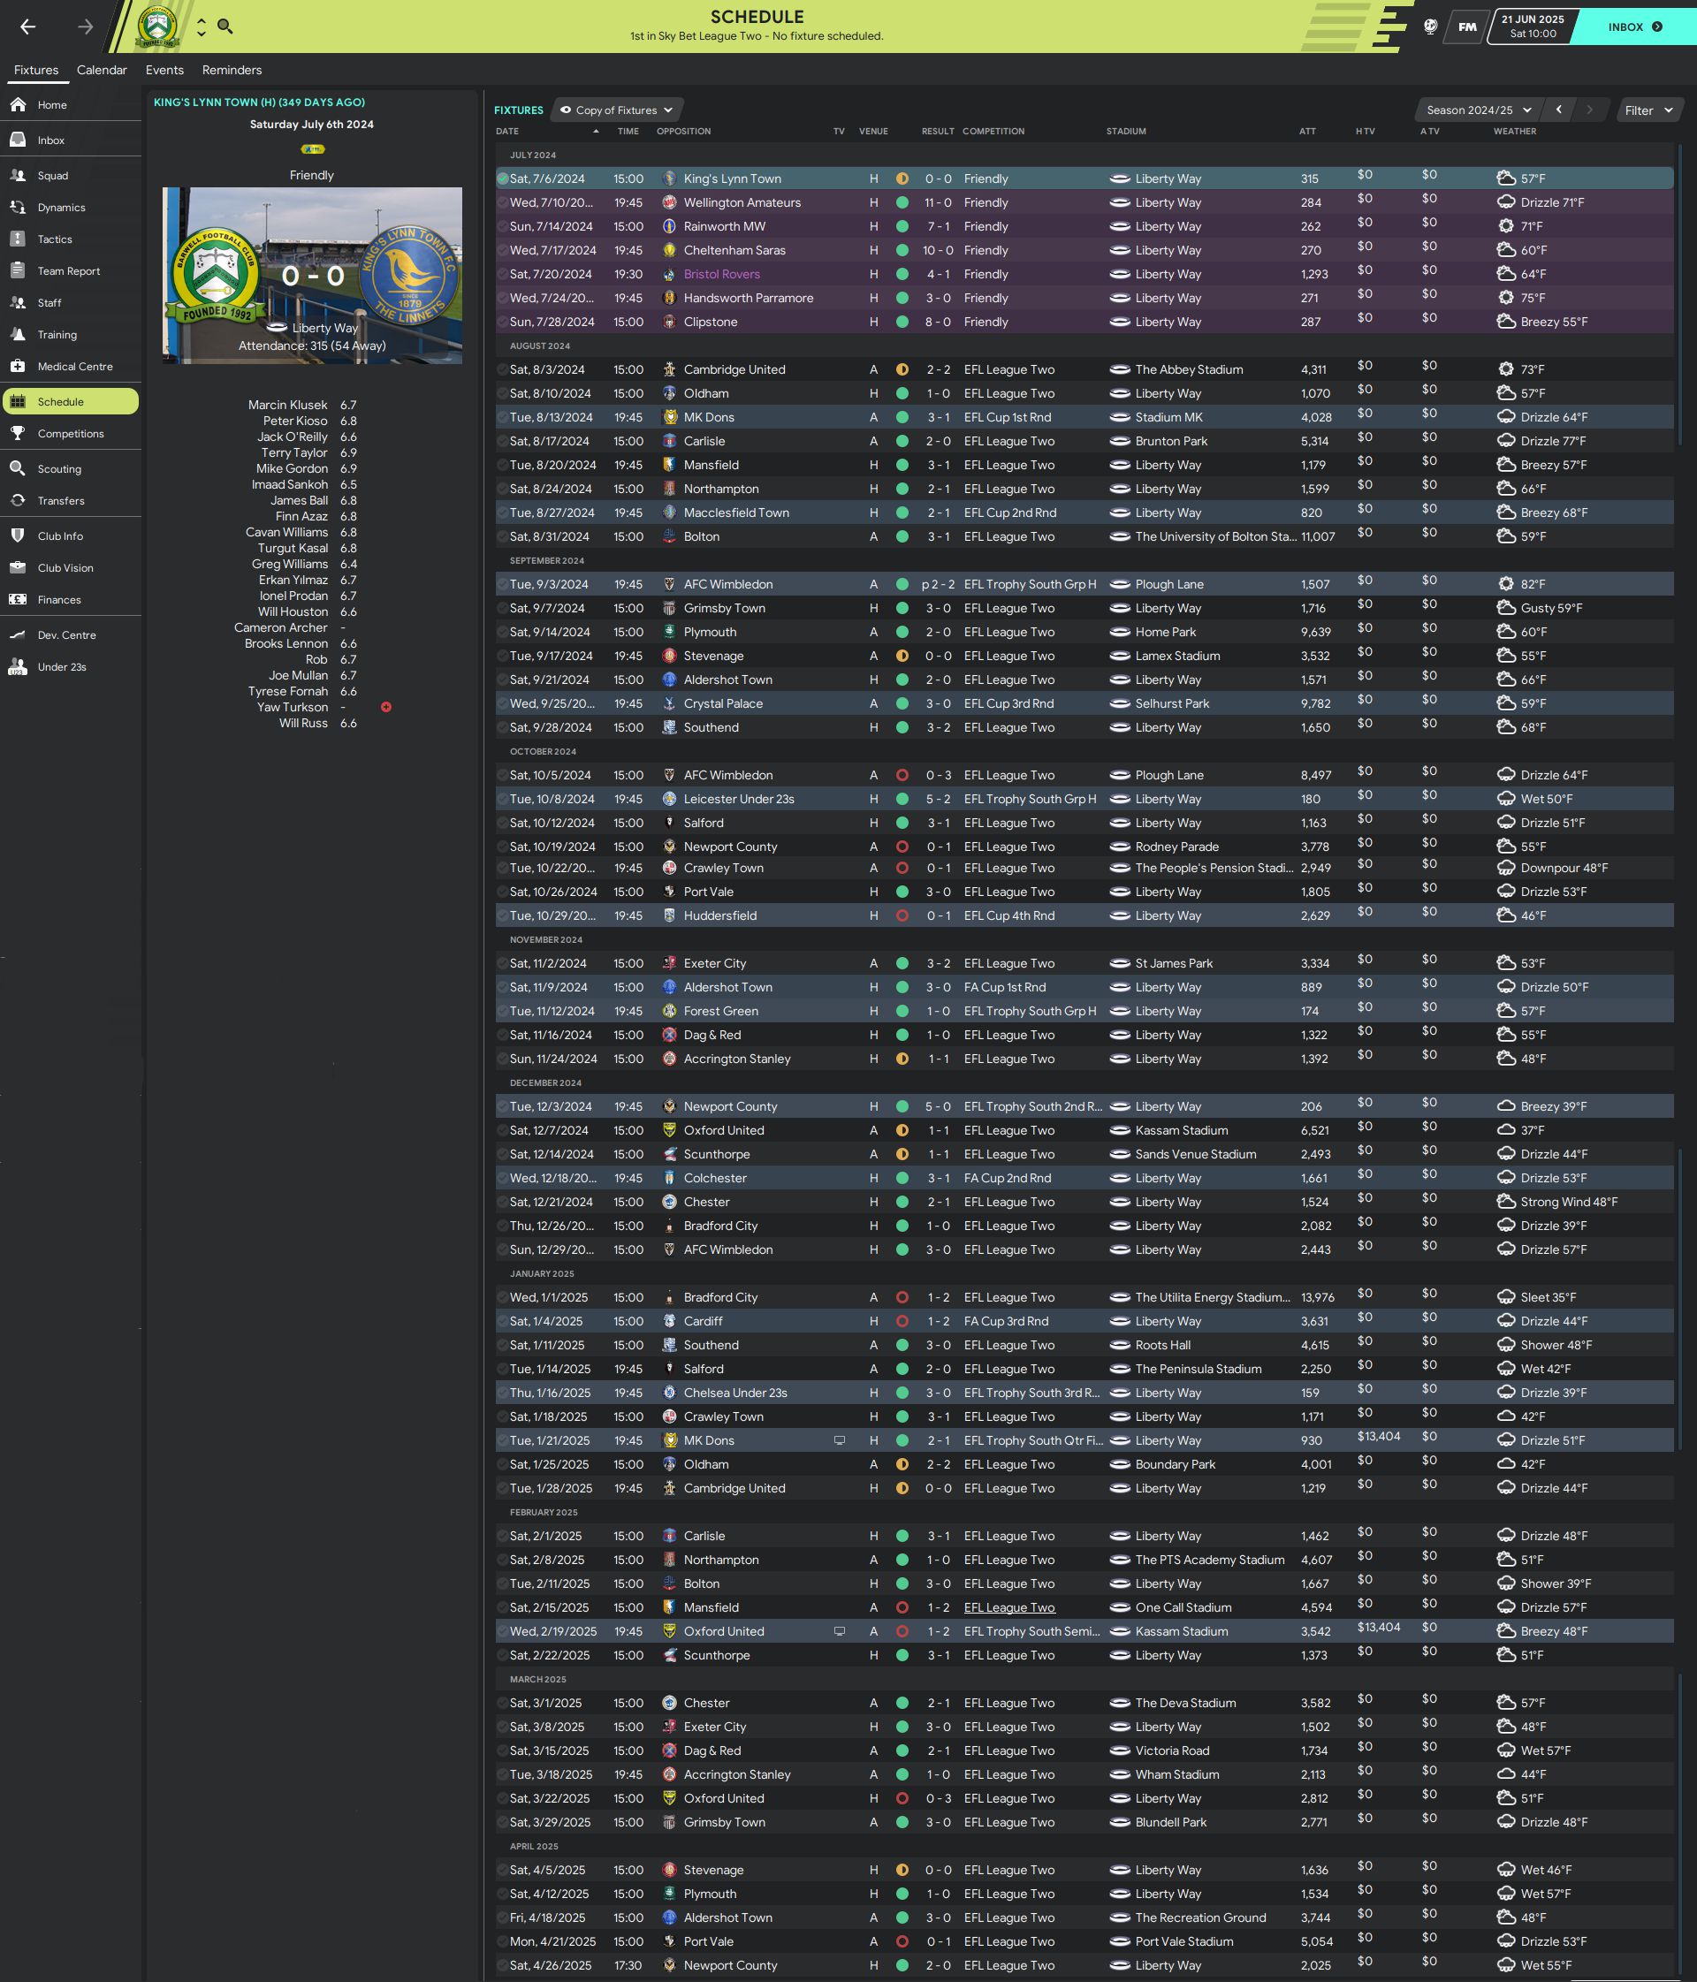Click the FM menu logo
The height and width of the screenshot is (1982, 1697).
(1466, 27)
